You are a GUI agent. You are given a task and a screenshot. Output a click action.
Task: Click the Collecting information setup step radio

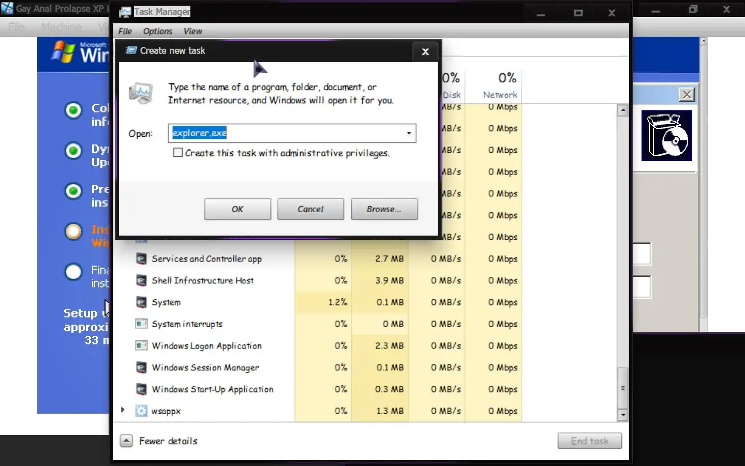[73, 110]
